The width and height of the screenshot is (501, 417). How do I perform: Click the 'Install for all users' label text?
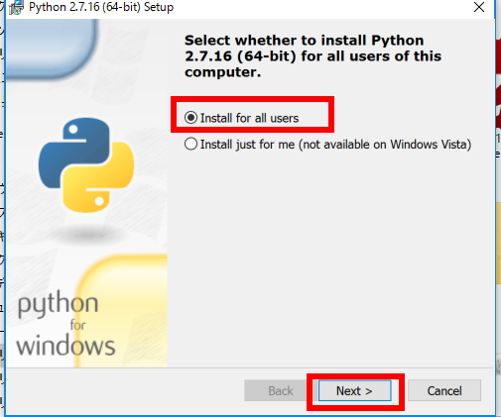249,118
